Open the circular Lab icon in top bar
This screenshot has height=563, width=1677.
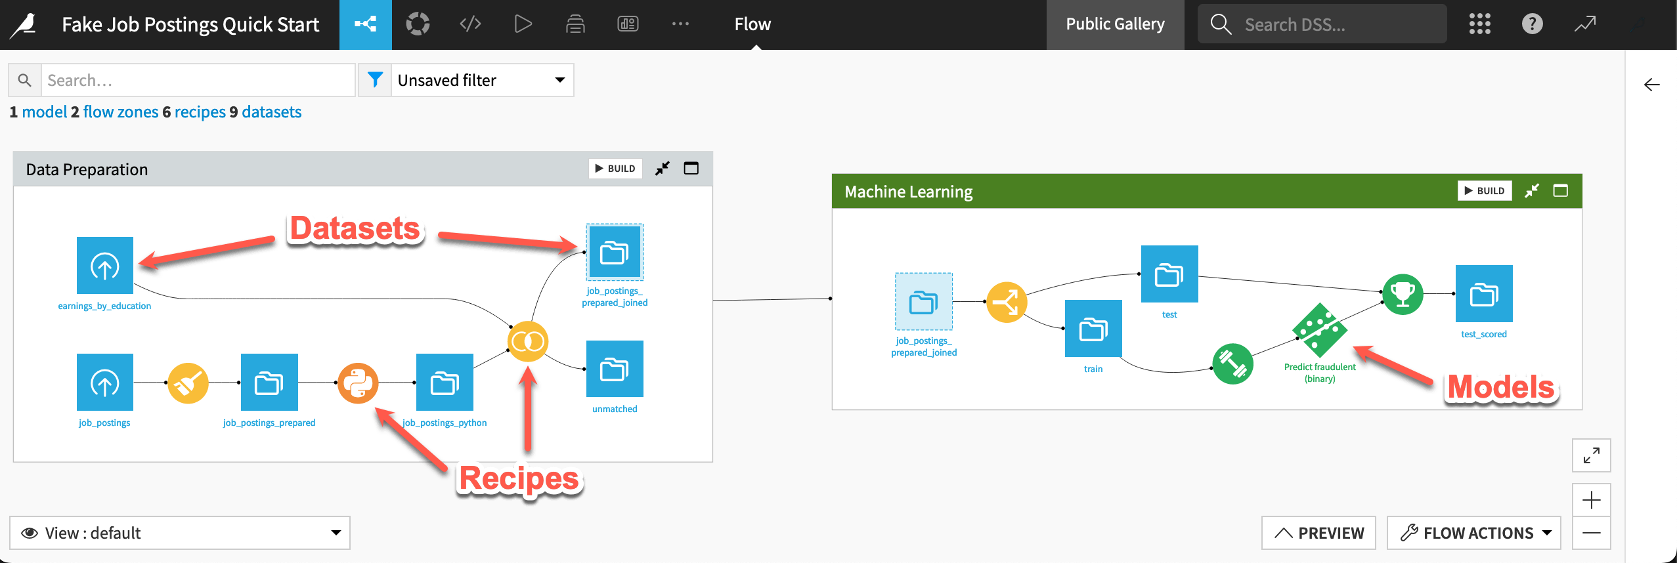[x=418, y=24]
